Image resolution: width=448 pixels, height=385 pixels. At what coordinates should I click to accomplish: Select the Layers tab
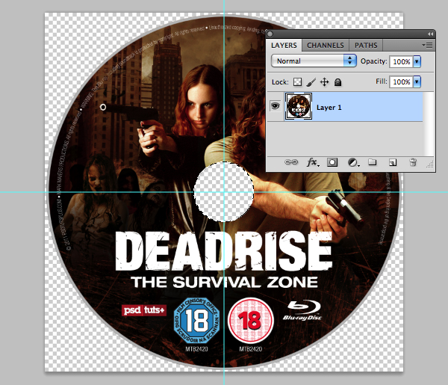[x=284, y=46]
